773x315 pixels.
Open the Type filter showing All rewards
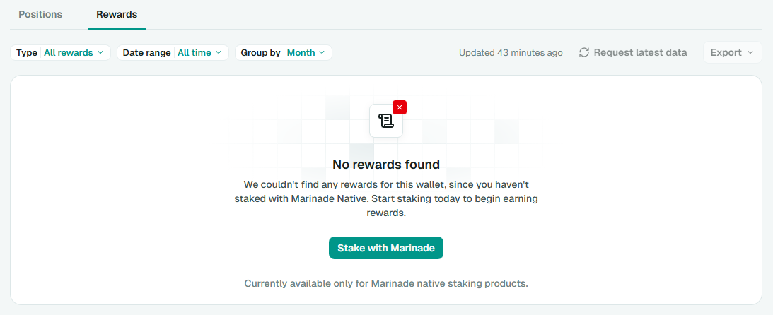click(x=61, y=52)
